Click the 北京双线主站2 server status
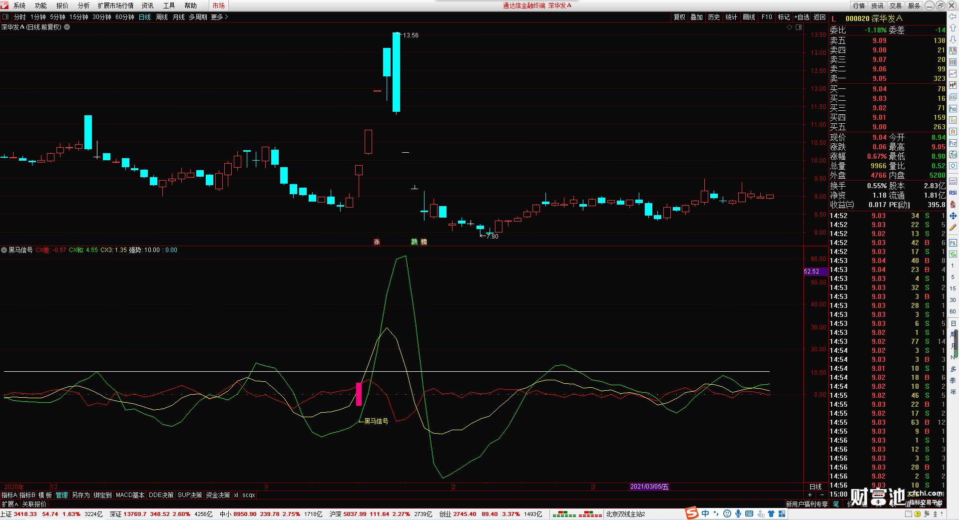This screenshot has width=959, height=520. click(x=626, y=514)
